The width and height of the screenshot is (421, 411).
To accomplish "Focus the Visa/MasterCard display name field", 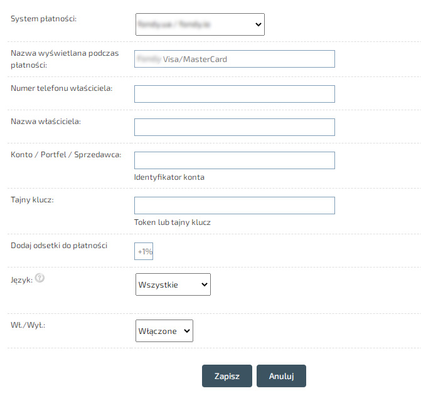I will pos(234,59).
